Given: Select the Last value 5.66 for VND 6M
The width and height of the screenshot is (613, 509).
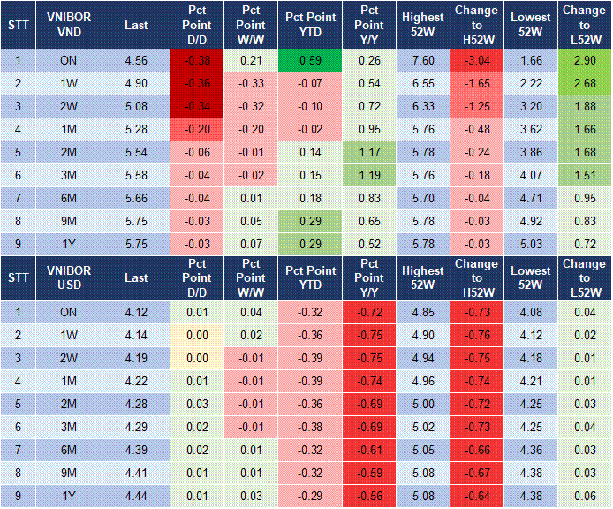Looking at the screenshot, I should [136, 199].
